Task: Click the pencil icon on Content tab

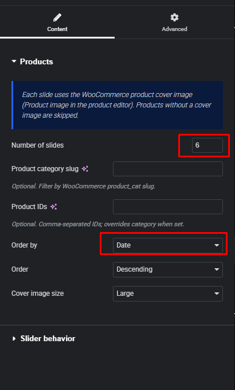Action: tap(57, 18)
